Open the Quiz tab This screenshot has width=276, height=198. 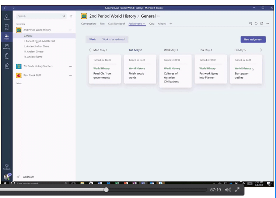coord(151,24)
